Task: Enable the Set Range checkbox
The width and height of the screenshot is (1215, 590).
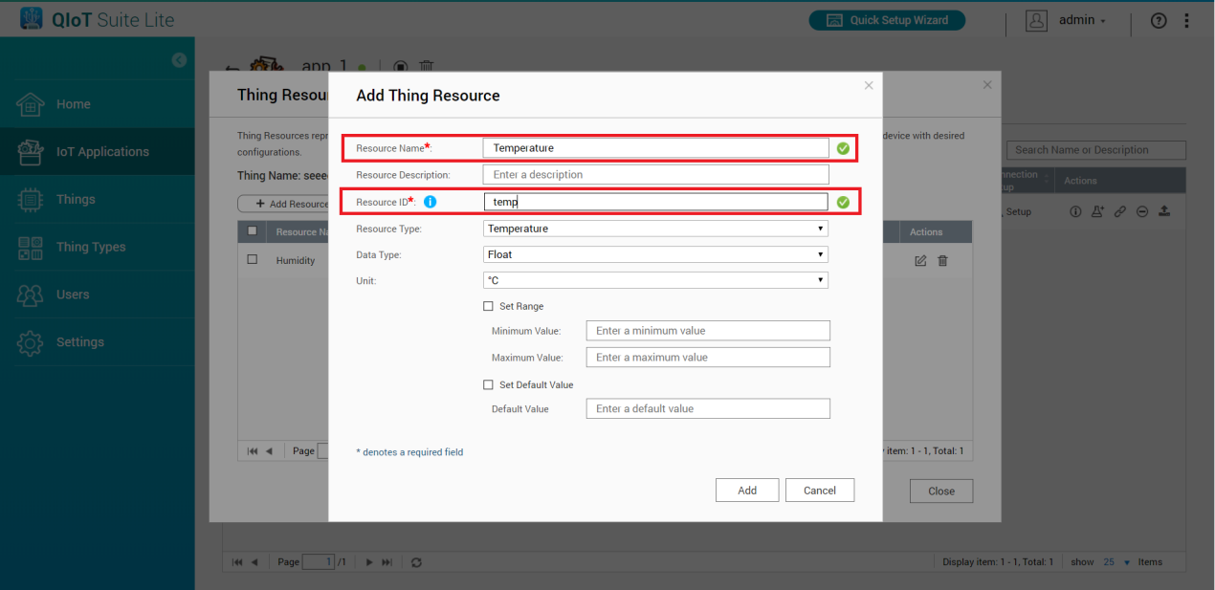Action: 488,306
